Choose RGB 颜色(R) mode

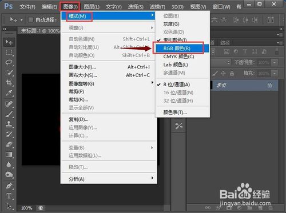pyautogui.click(x=182, y=48)
